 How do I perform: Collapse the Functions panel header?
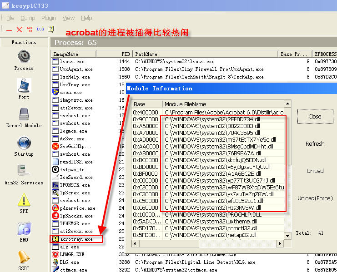(24, 42)
